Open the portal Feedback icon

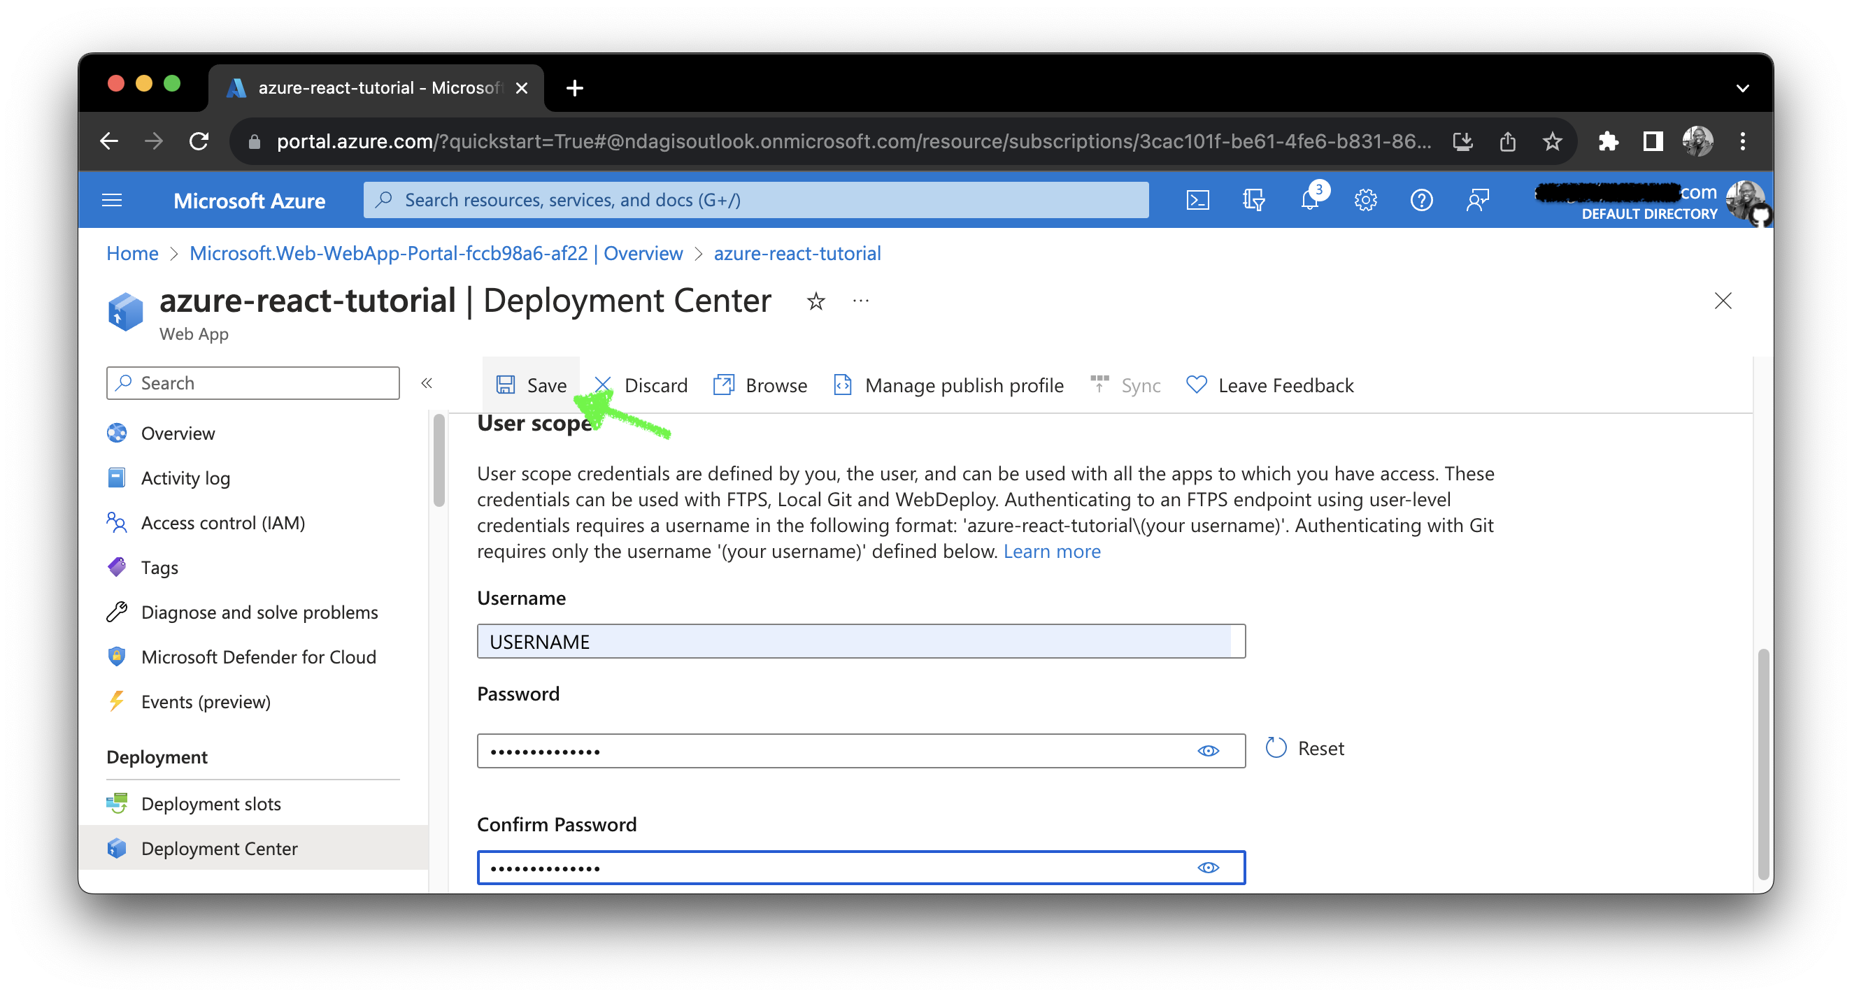[x=1477, y=200]
